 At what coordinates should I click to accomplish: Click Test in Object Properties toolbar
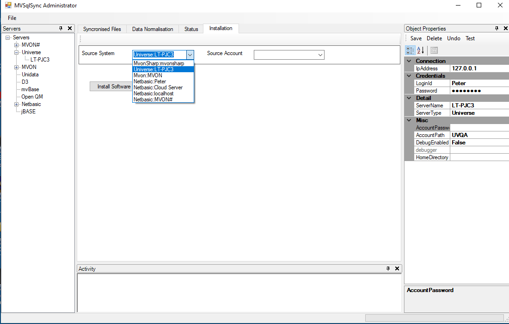(470, 38)
